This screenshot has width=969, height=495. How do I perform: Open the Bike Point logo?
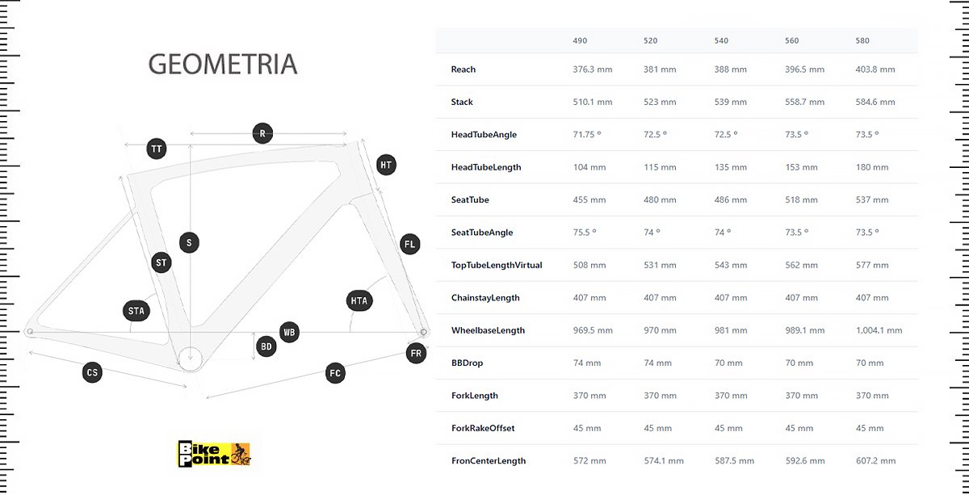tap(214, 453)
